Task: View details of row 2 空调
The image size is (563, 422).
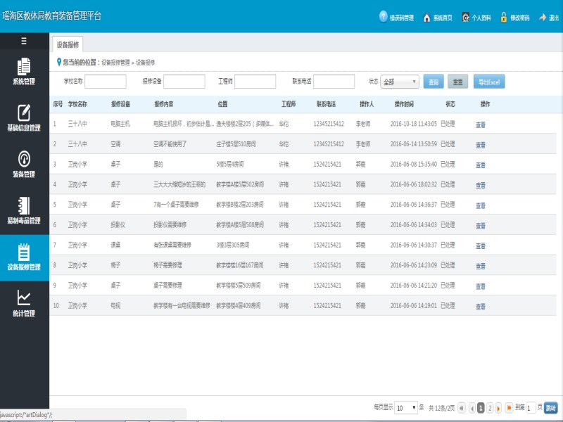Action: point(481,145)
